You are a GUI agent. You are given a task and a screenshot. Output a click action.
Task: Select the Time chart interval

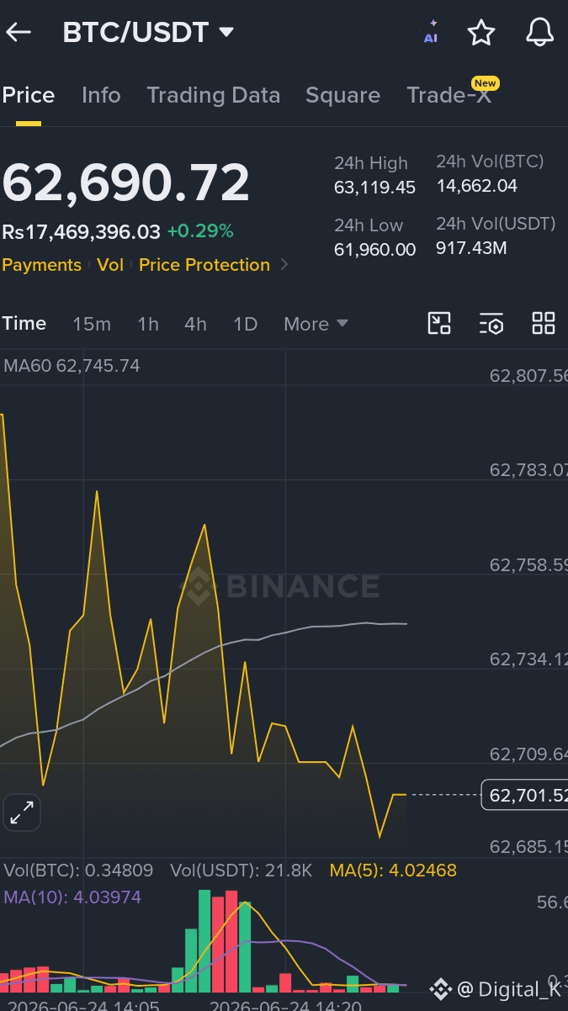point(24,323)
